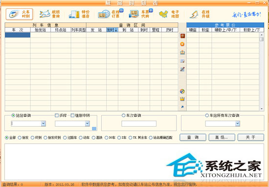Click the price table scrollbar up arrow
This screenshot has height=187, width=269.
[x=262, y=35]
